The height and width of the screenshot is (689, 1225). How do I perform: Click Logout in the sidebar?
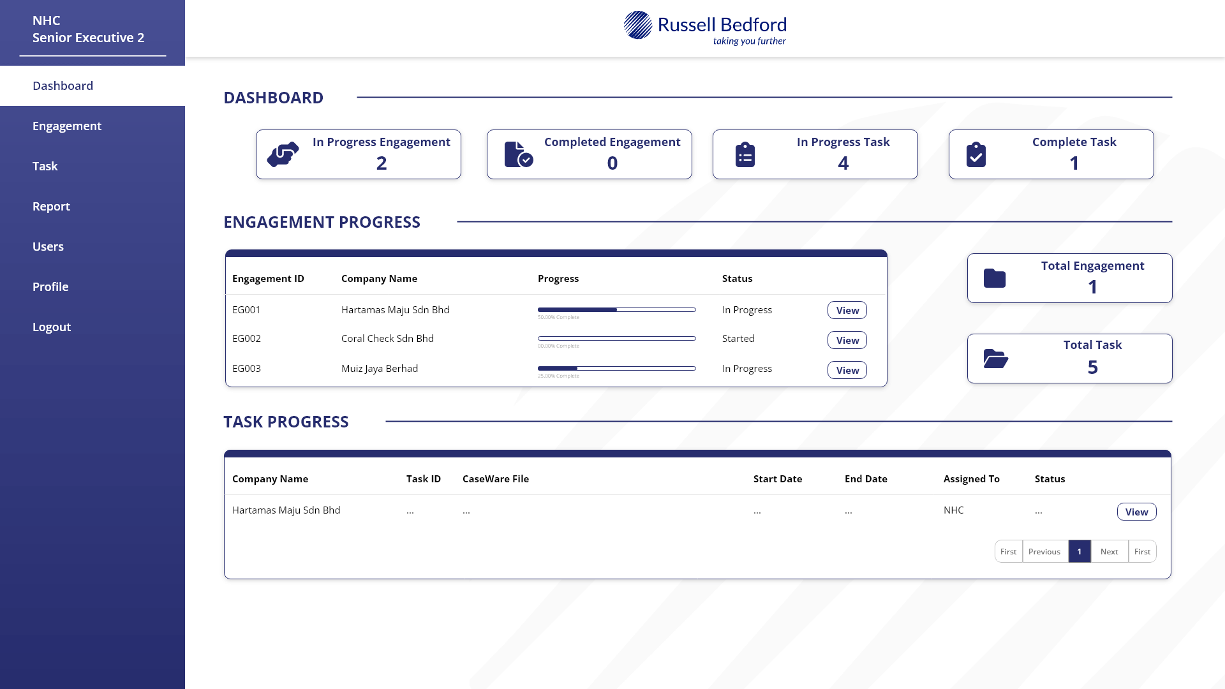click(x=52, y=327)
